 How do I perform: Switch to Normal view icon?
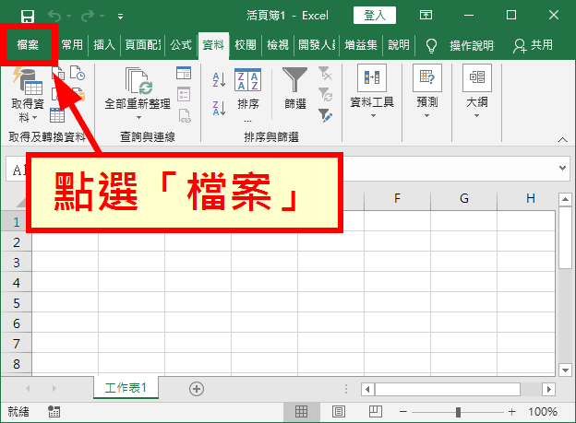click(301, 412)
